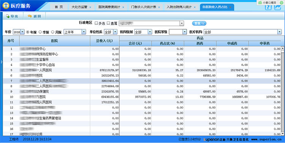Open the green settings gear icon
This screenshot has width=285, height=143.
click(281, 3)
